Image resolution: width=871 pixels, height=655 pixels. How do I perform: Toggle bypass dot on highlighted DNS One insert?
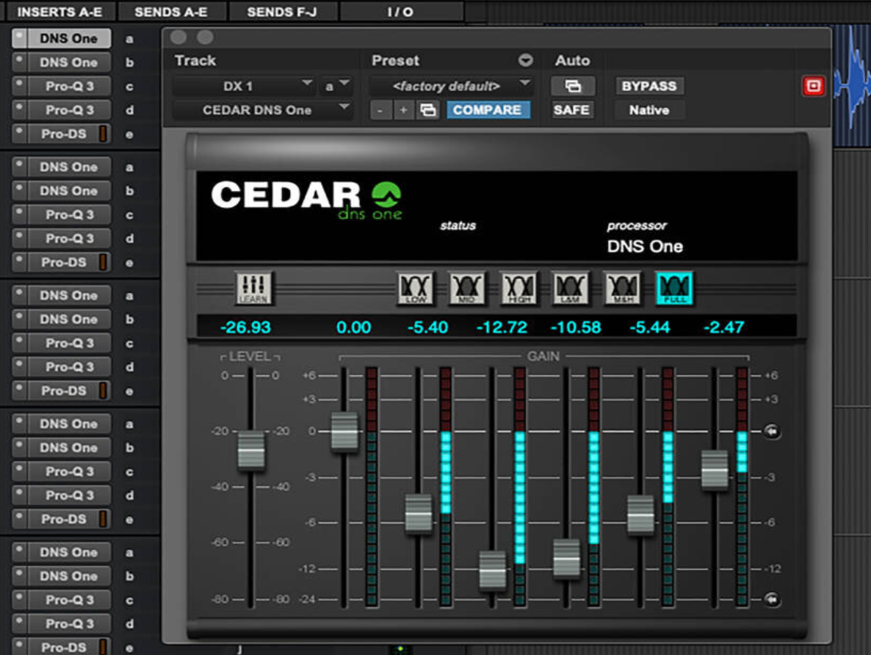pyautogui.click(x=19, y=37)
